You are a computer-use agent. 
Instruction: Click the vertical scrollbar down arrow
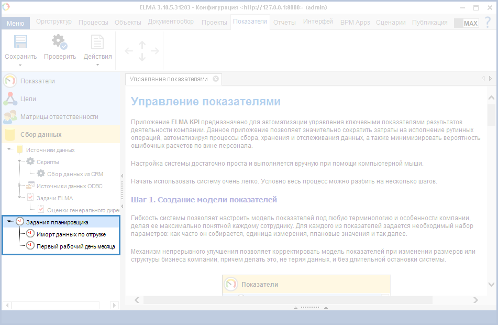point(491,284)
